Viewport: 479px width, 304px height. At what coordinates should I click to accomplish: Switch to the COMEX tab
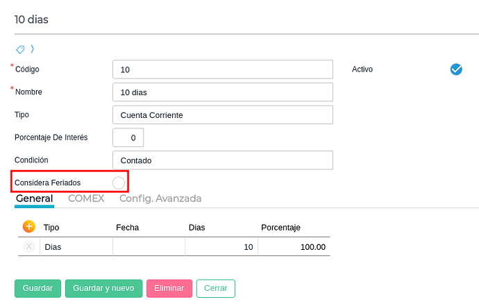pyautogui.click(x=86, y=199)
